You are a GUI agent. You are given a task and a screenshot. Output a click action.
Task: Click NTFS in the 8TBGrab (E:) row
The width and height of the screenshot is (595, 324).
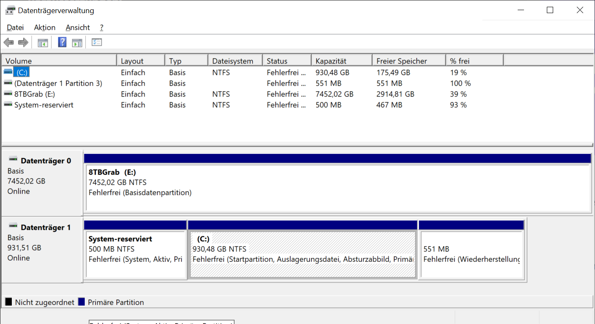click(221, 94)
